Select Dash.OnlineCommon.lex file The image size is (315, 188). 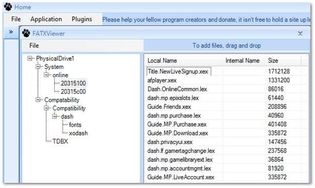tap(177, 89)
